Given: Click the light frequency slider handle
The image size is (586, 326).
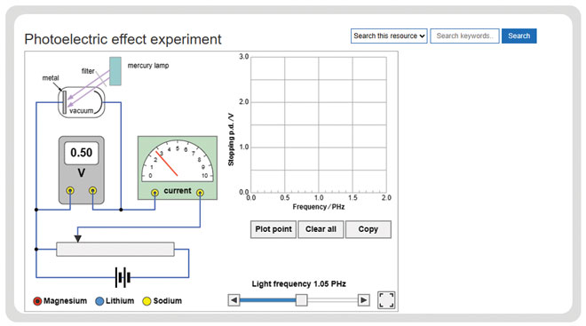Looking at the screenshot, I should pyautogui.click(x=301, y=300).
